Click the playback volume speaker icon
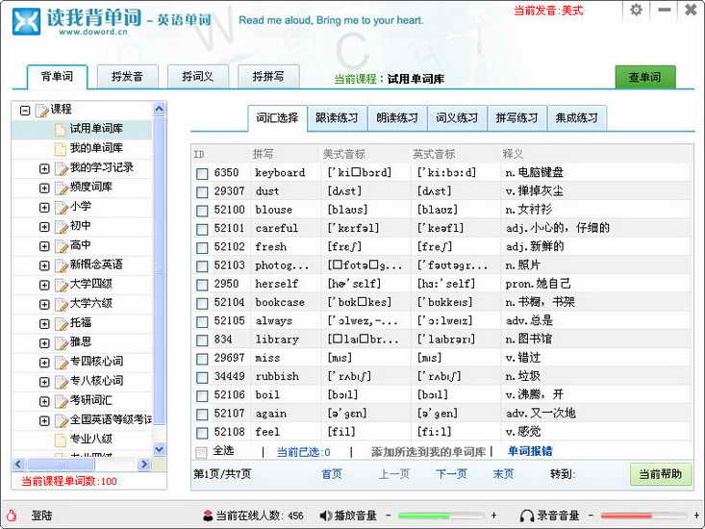Screen dimensions: 705x529 click(325, 516)
